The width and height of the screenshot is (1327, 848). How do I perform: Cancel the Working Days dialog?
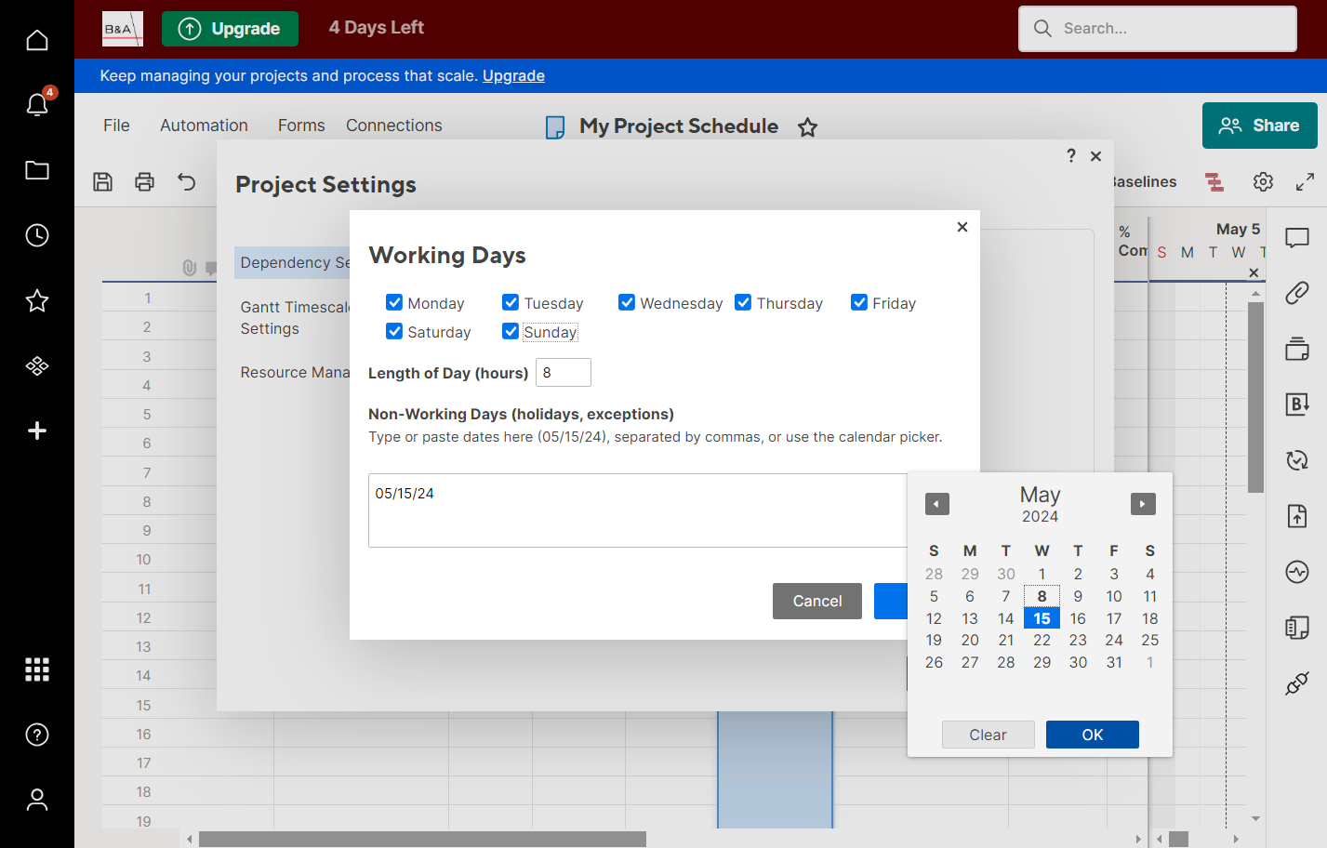817,602
